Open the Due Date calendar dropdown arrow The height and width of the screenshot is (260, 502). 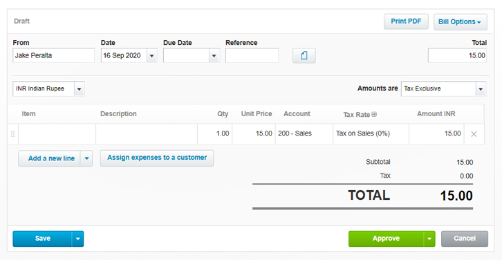[x=214, y=56]
